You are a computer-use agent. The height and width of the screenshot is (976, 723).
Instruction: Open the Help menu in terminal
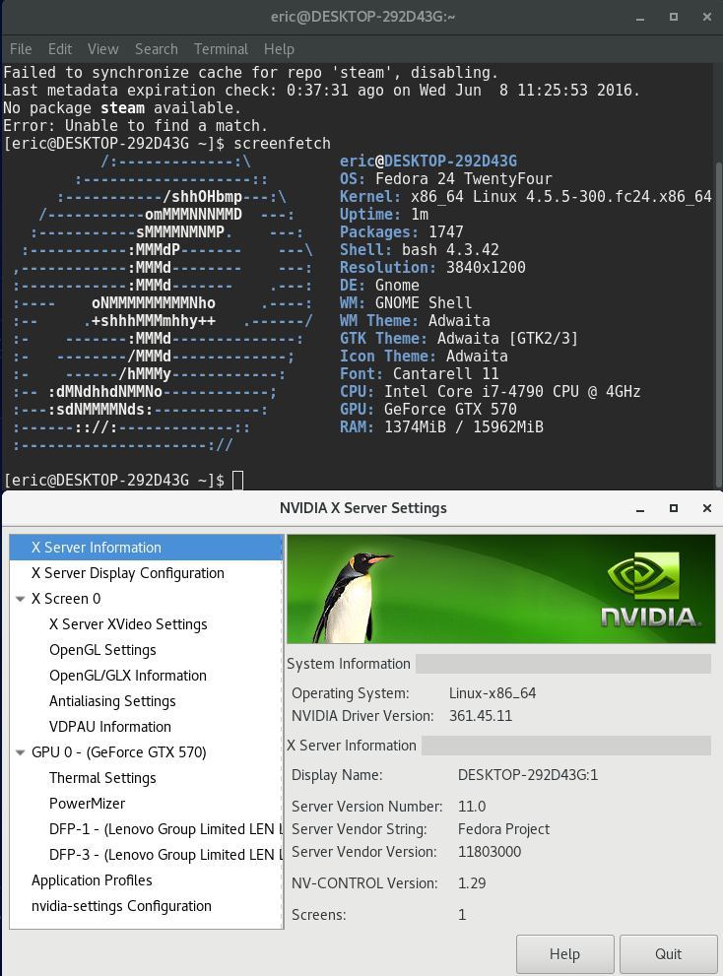tap(279, 49)
